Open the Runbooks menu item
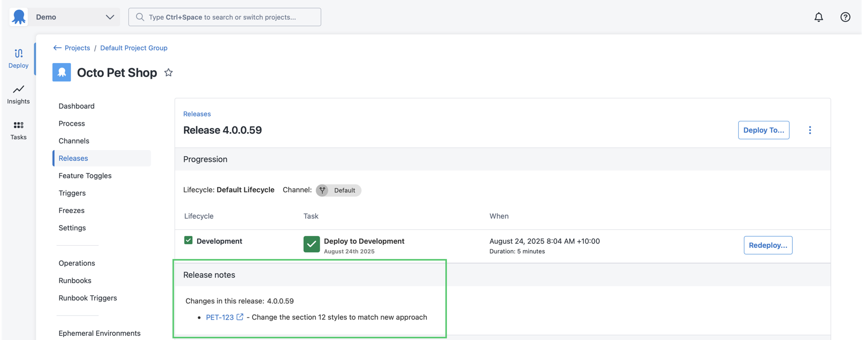862x340 pixels. (x=75, y=281)
